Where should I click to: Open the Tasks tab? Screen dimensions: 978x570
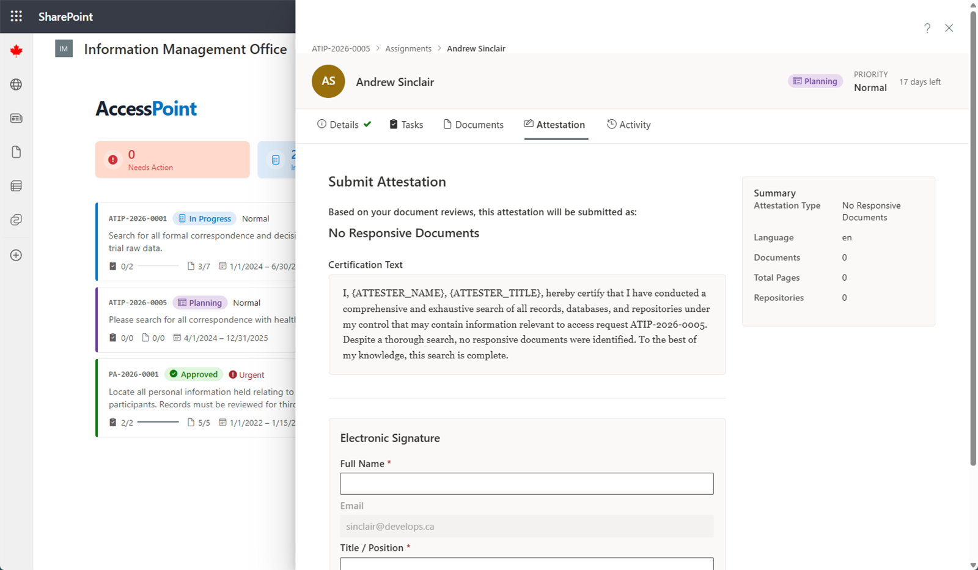tap(406, 125)
